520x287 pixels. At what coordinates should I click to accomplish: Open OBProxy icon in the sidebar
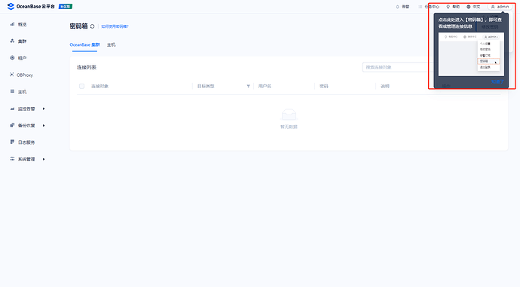click(x=11, y=75)
